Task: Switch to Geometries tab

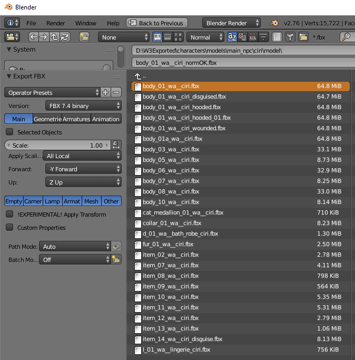Action: [x=47, y=119]
